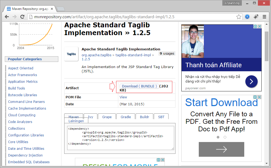Open ad info on the Payoneer ad
271x168 pixels.
pyautogui.click(x=255, y=27)
